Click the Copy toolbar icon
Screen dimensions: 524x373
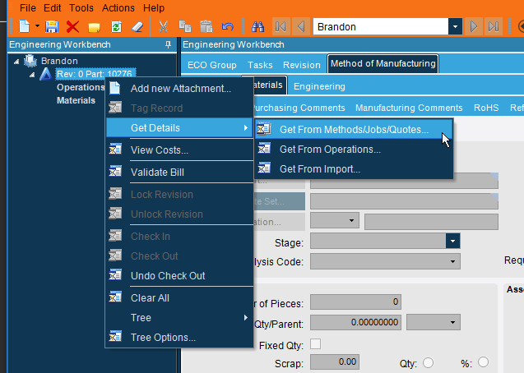185,26
